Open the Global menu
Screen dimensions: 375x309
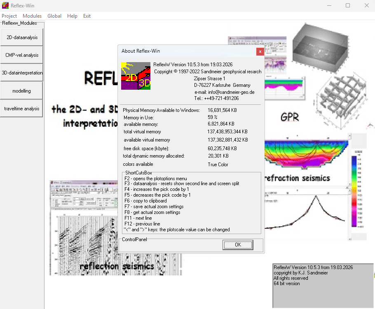54,16
